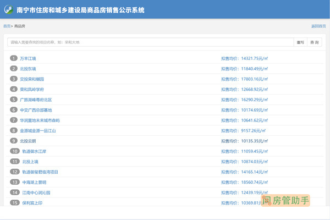
Task: Click the number 9 badge beside 北投云朗
Action: [x=14, y=141]
